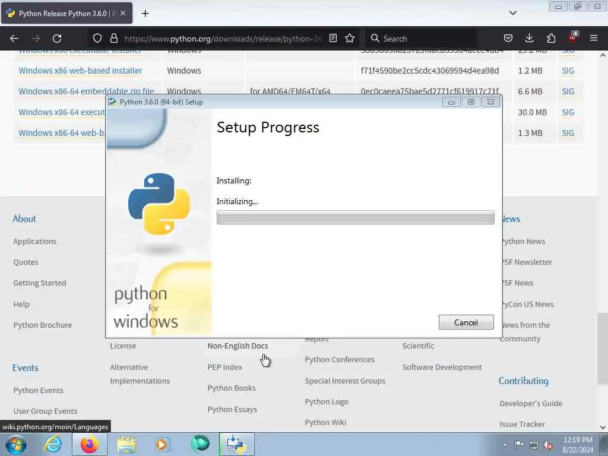This screenshot has height=456, width=608.
Task: Open Windows Media Player in taskbar
Action: pos(162,444)
